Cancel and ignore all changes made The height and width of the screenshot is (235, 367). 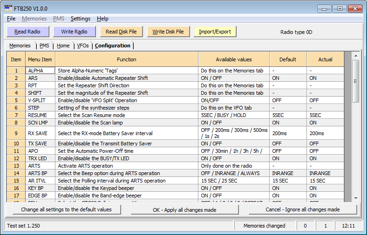[303, 210]
